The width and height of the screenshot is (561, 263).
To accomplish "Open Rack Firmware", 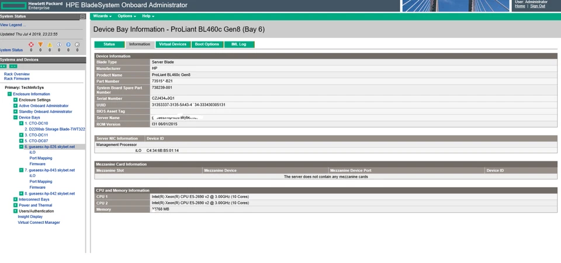I will [x=17, y=79].
